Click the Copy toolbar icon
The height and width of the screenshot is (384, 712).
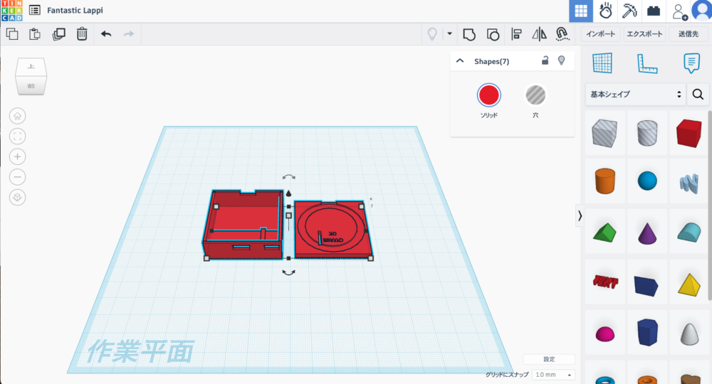coord(12,34)
